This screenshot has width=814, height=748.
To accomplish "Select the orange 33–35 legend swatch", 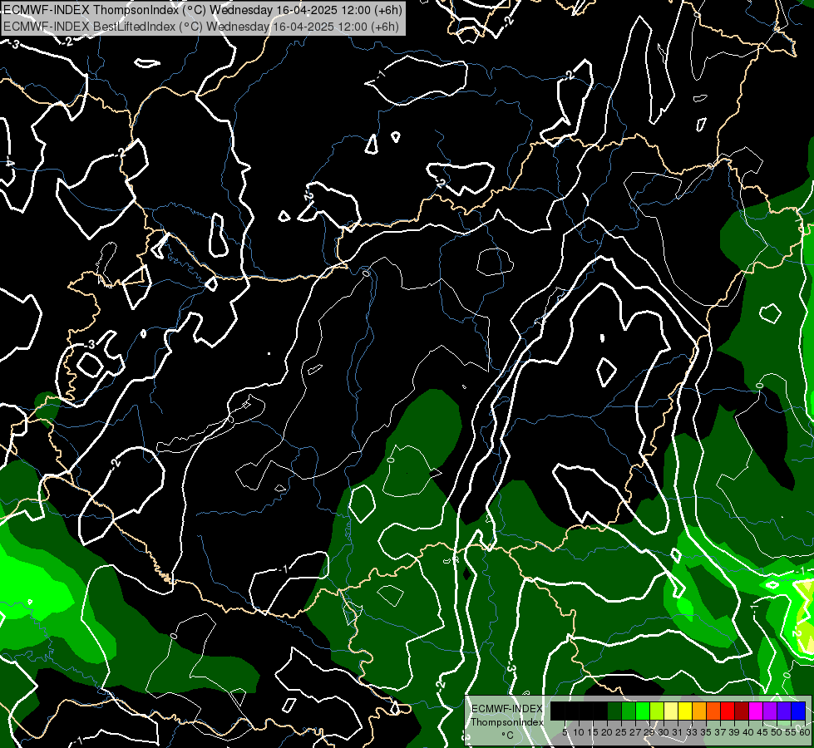I will click(x=699, y=711).
